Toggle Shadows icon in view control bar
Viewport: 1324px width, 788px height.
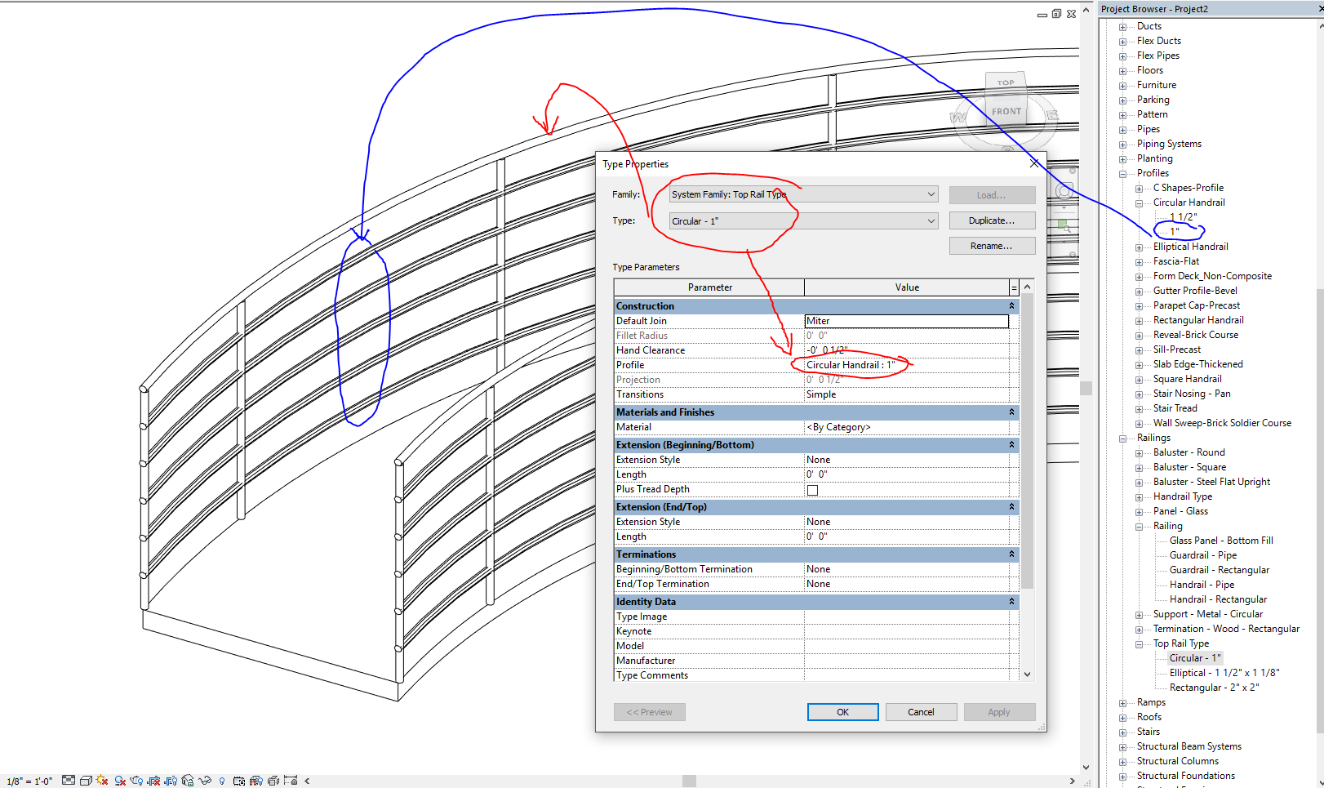120,781
